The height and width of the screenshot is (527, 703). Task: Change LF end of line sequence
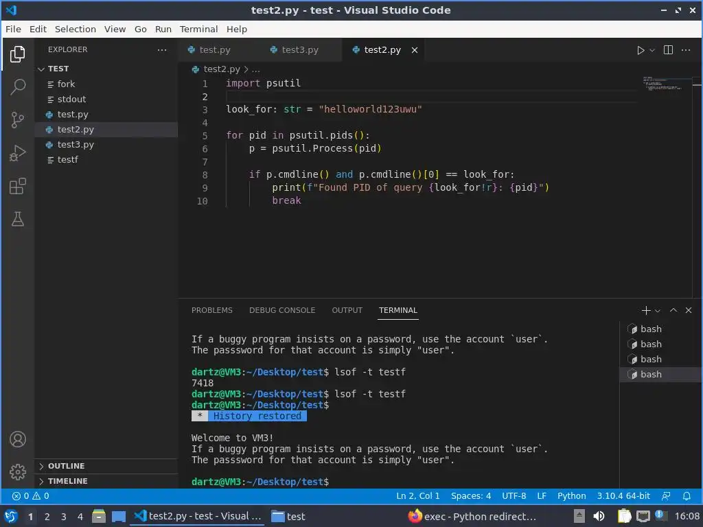pyautogui.click(x=542, y=495)
